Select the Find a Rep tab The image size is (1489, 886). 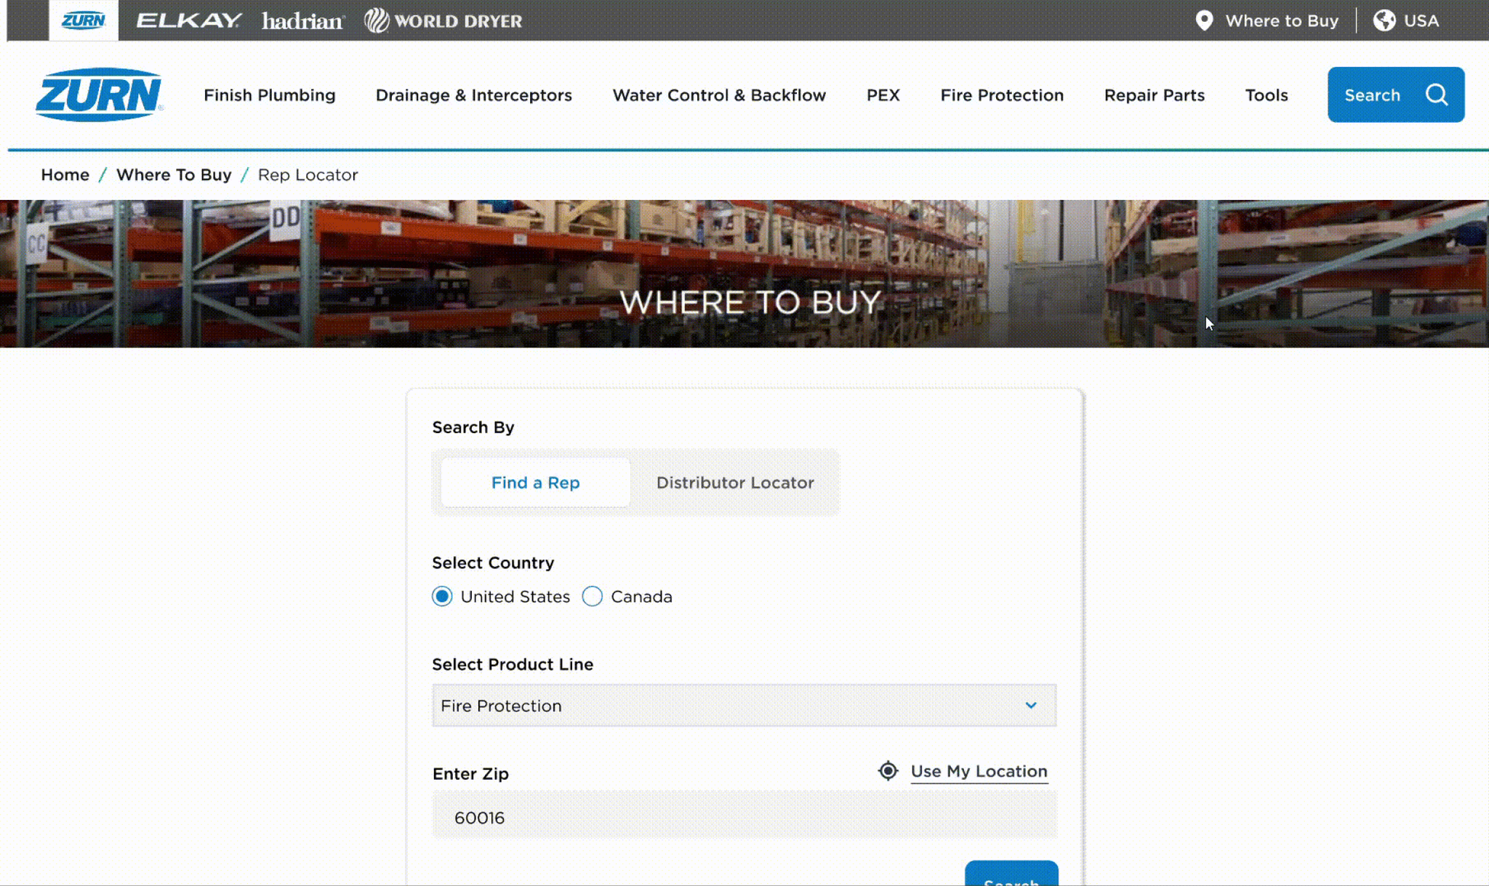pos(535,483)
